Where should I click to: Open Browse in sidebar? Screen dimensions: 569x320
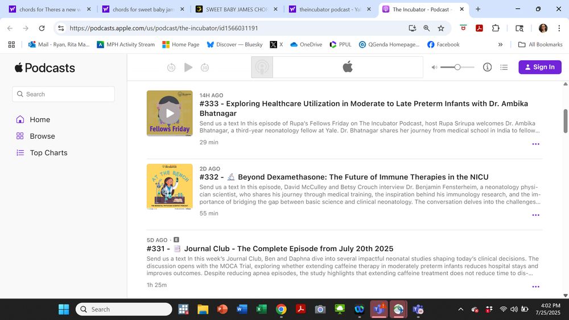pyautogui.click(x=35, y=136)
